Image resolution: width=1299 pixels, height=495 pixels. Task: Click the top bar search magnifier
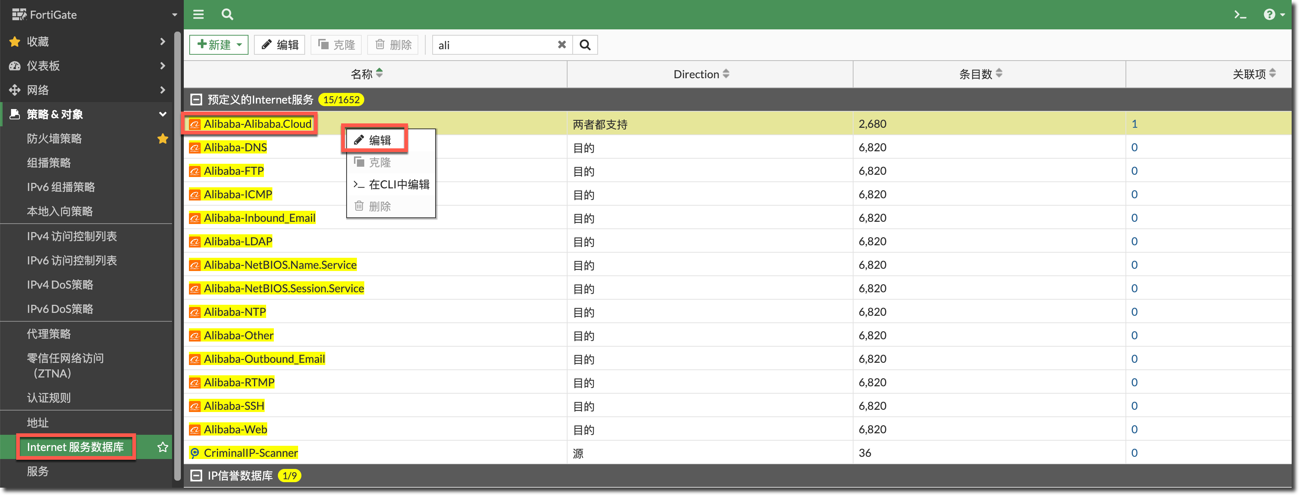coord(228,14)
